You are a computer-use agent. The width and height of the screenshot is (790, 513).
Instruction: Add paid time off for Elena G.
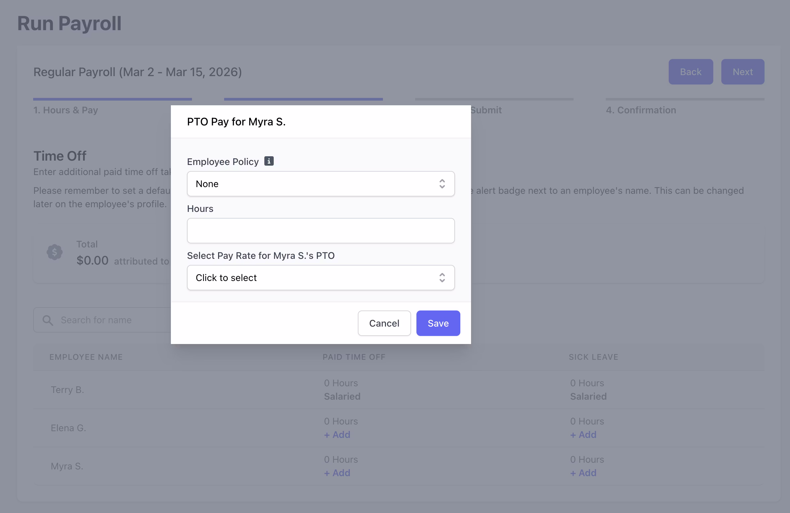pos(337,435)
